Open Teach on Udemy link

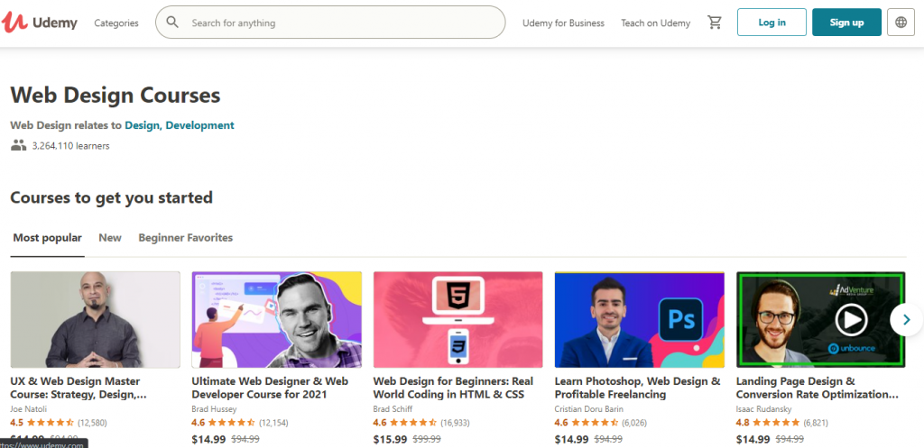[x=655, y=23]
